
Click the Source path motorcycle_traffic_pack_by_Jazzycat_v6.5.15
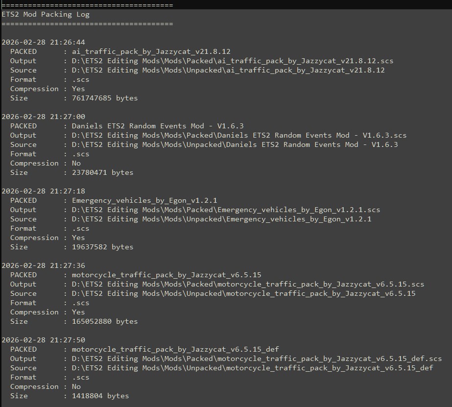(243, 293)
